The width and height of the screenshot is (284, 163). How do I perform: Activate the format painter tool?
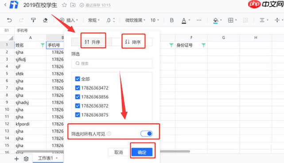point(33,20)
